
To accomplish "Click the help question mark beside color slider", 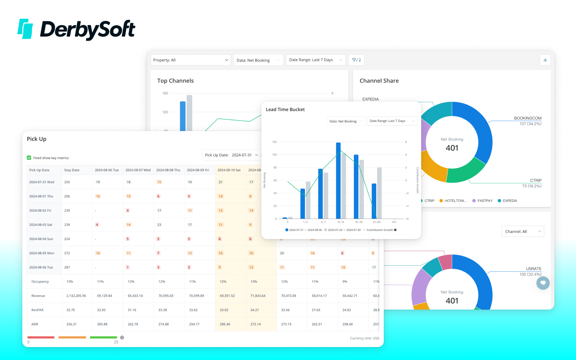I will pyautogui.click(x=122, y=338).
